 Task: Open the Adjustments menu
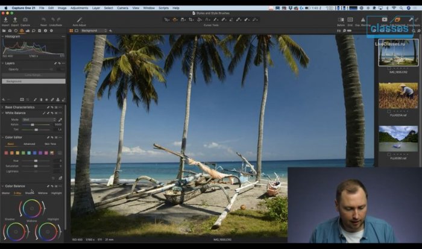pyautogui.click(x=79, y=8)
